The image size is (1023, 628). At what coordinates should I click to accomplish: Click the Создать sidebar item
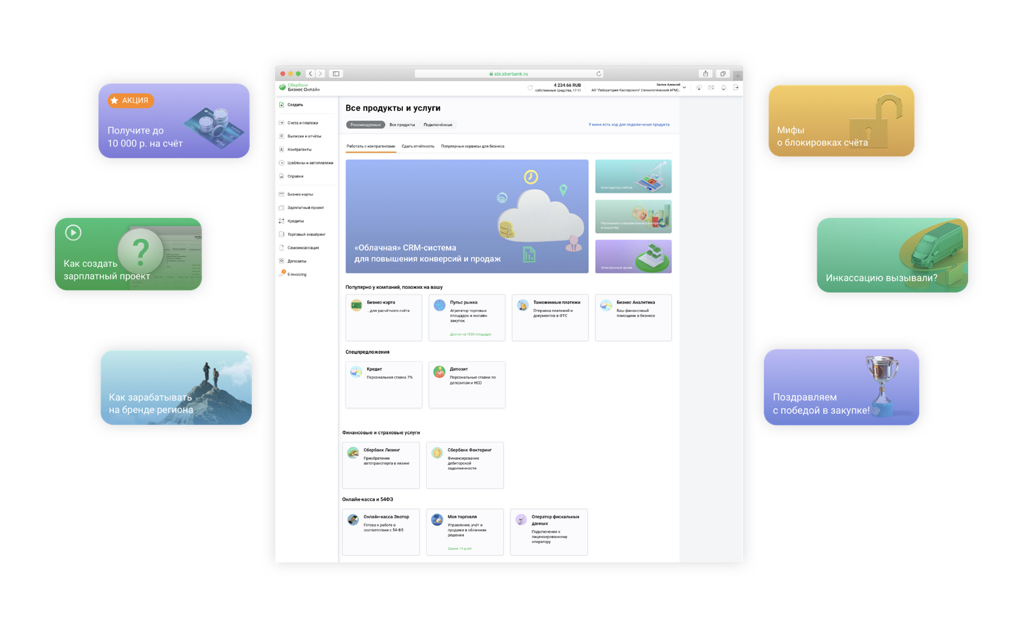[x=291, y=104]
